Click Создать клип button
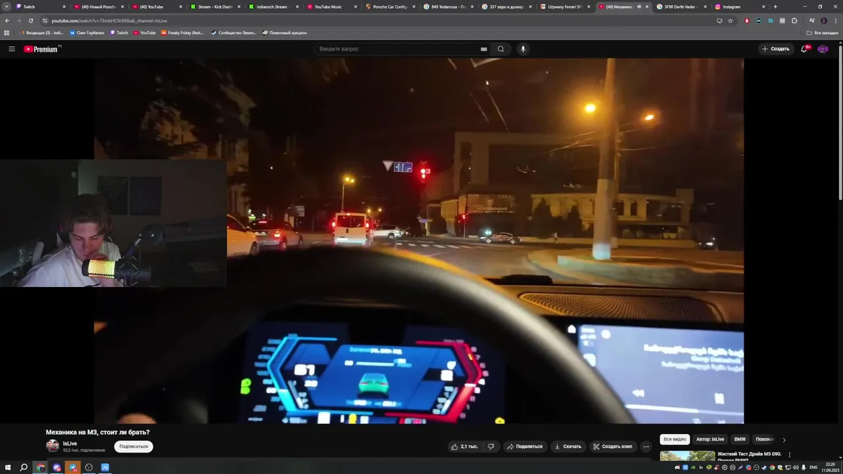843x474 pixels. [612, 446]
